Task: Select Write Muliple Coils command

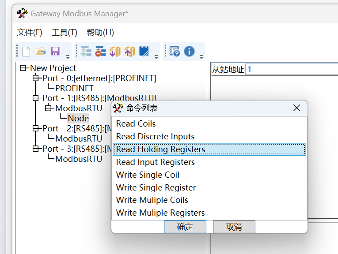Action: (x=209, y=200)
